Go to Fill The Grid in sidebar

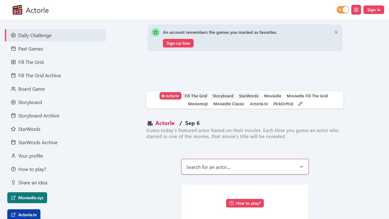[55, 62]
